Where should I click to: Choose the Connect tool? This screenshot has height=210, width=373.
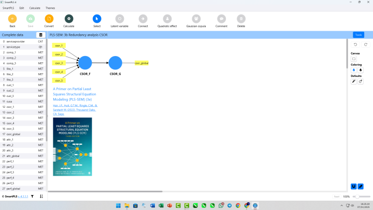tap(143, 19)
